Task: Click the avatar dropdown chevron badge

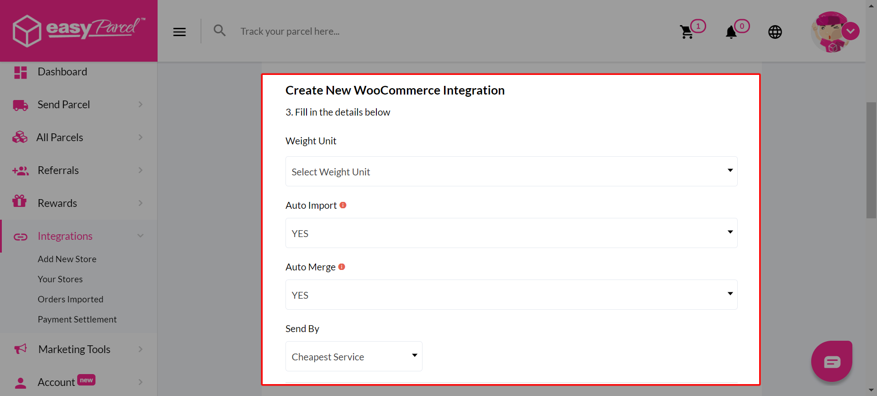Action: 851,32
